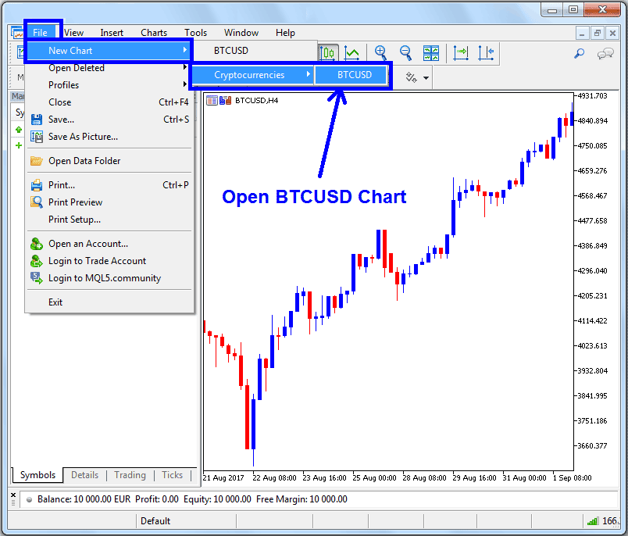Click the Save floppy disk icon

[x=37, y=120]
